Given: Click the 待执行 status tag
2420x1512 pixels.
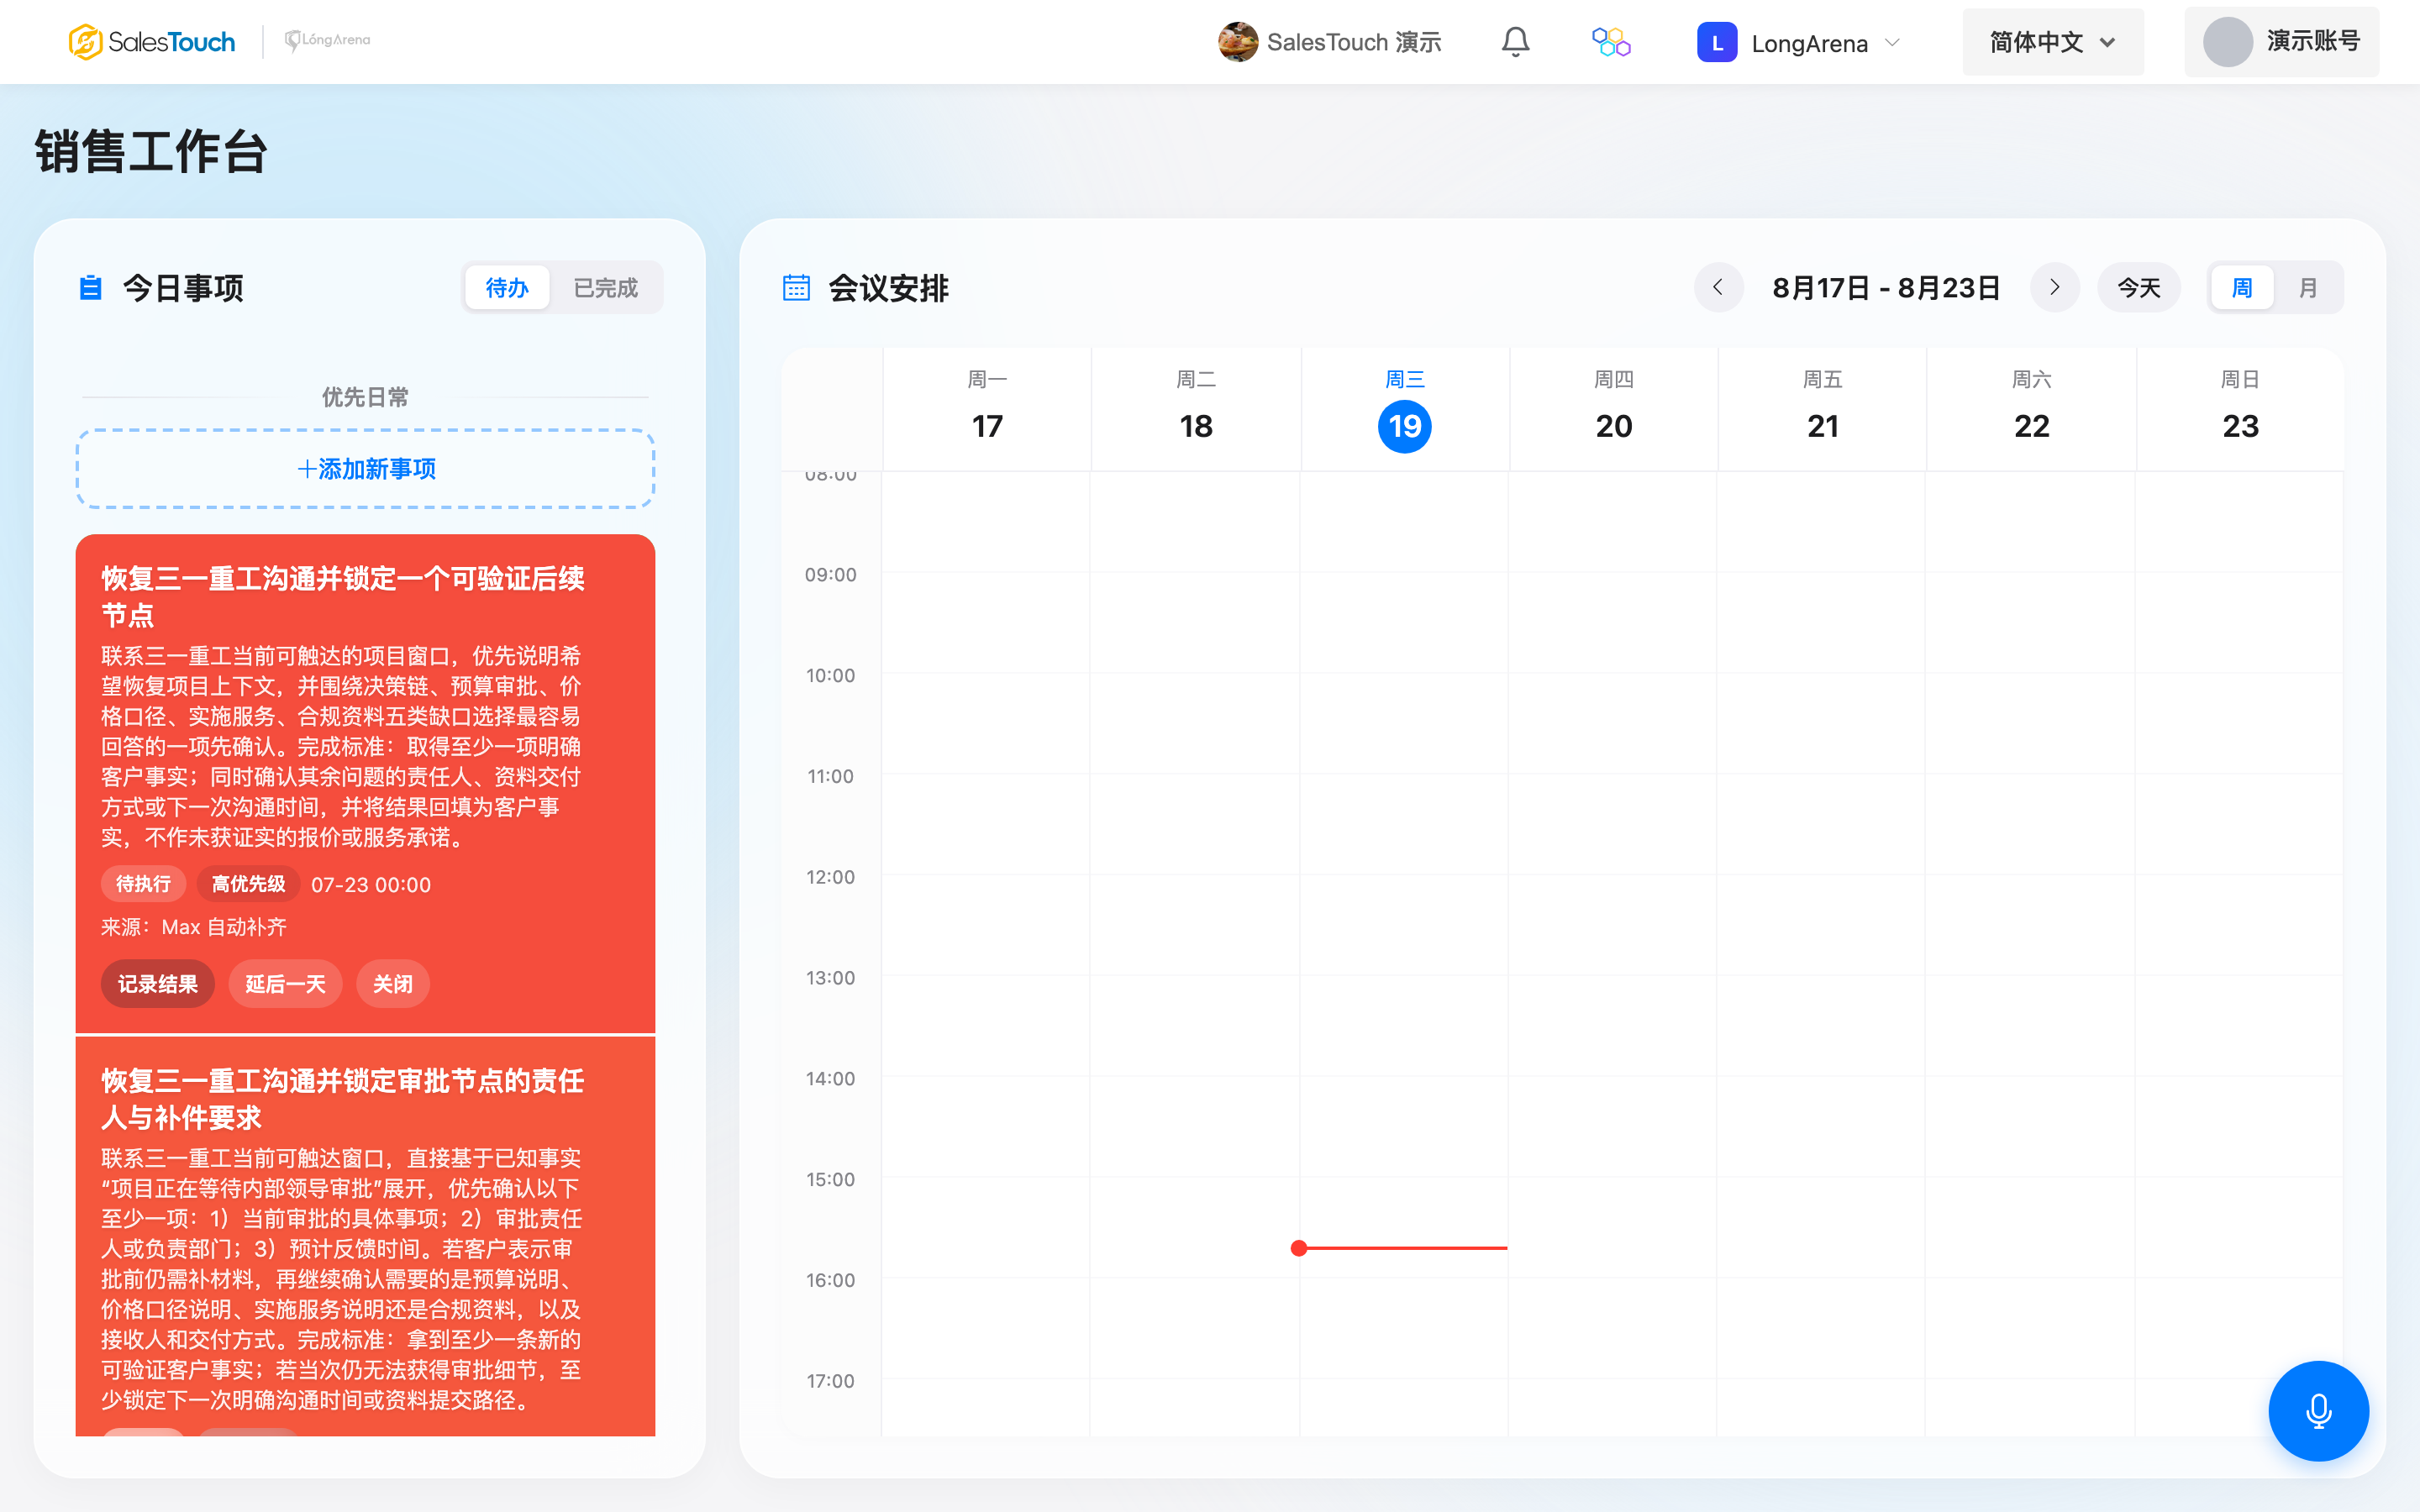Looking at the screenshot, I should (x=143, y=884).
